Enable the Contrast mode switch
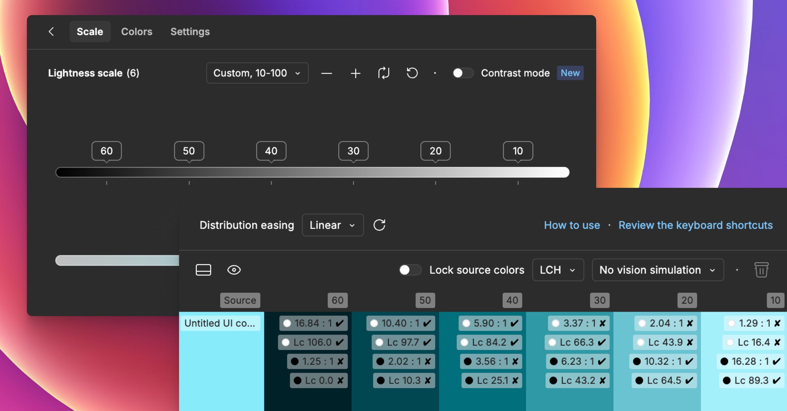Image resolution: width=787 pixels, height=411 pixels. (462, 73)
